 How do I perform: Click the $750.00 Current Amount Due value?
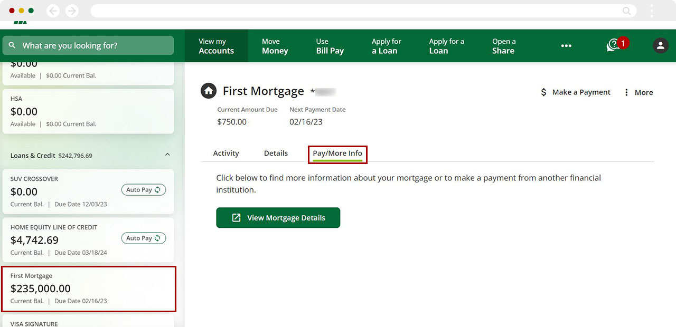[x=232, y=122]
